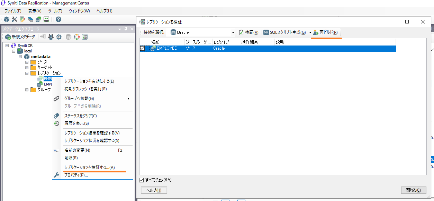Open the monitor icon in main toolbar
The height and width of the screenshot is (201, 434).
pos(46,19)
